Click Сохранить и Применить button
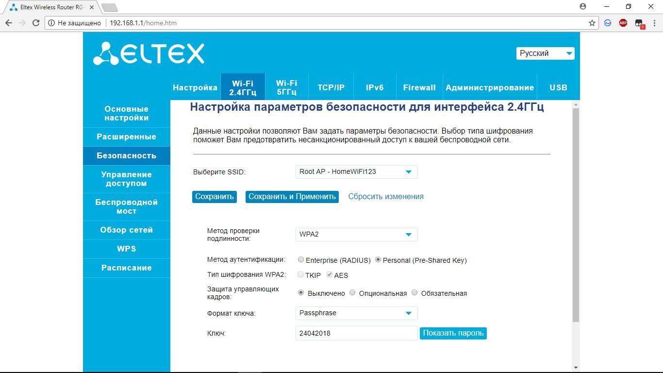The image size is (663, 373). [x=292, y=197]
